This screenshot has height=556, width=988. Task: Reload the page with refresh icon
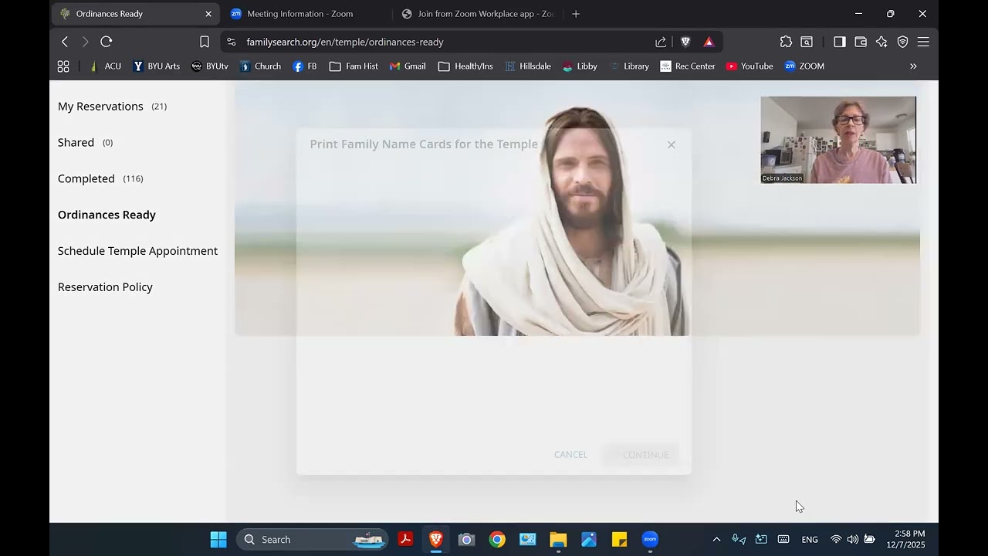tap(107, 42)
